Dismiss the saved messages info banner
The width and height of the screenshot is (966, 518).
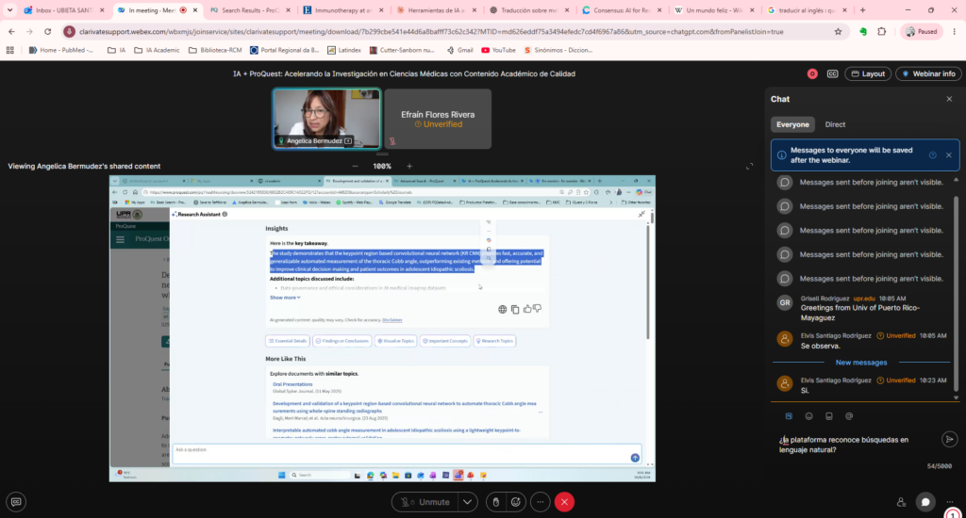(949, 155)
